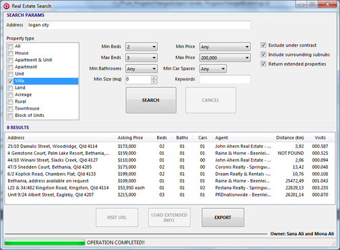Click Dream Realty & Rentals agent cell
Screen dimensions: 340x250
[x=243, y=174]
